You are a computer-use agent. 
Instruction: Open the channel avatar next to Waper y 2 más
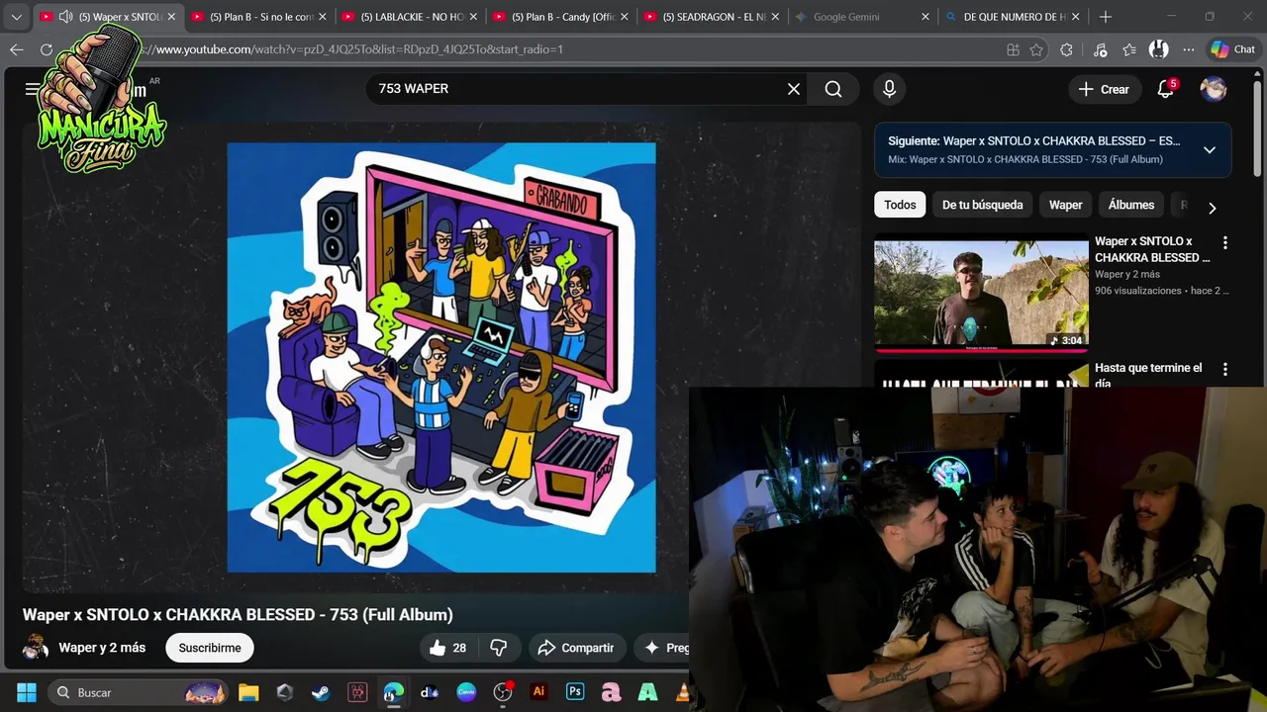click(x=36, y=648)
